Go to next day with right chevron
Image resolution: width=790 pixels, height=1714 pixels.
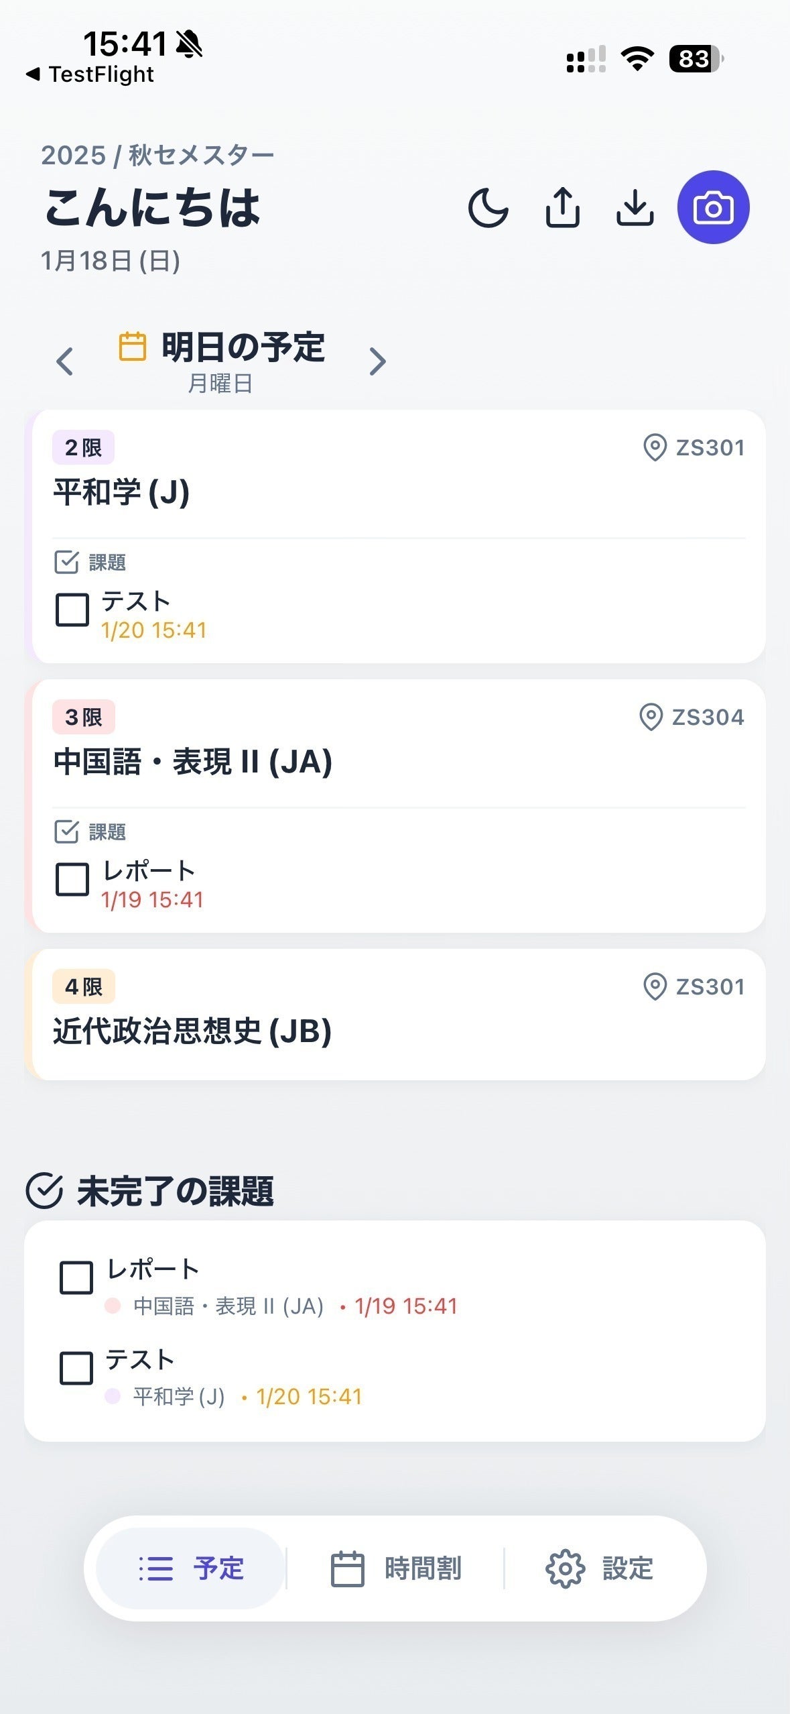(x=378, y=361)
